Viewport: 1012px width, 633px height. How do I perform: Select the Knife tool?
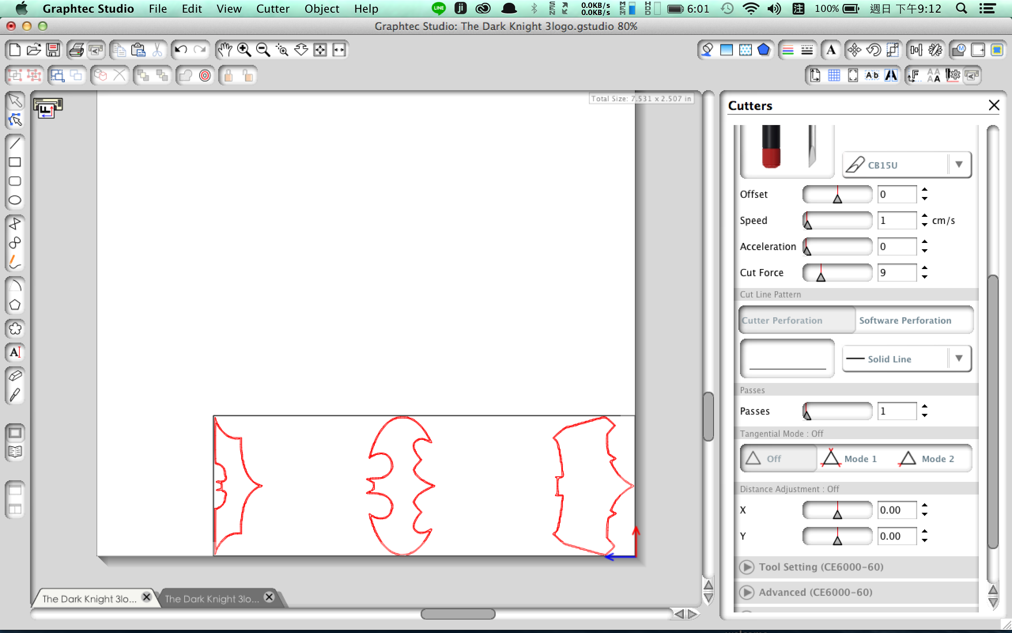pyautogui.click(x=15, y=395)
